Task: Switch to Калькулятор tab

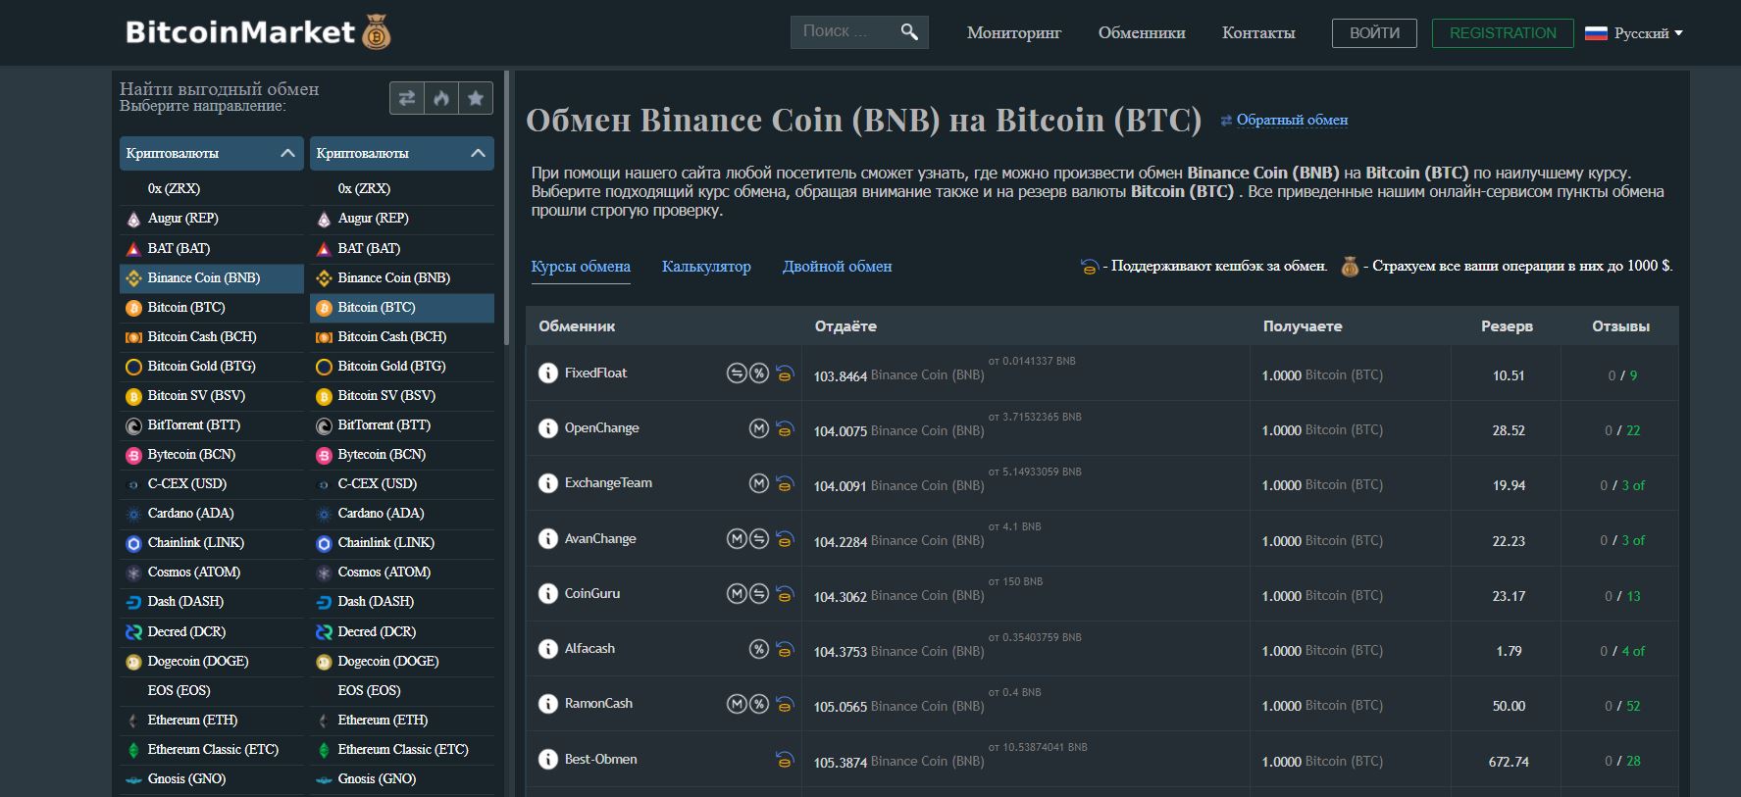Action: (706, 267)
